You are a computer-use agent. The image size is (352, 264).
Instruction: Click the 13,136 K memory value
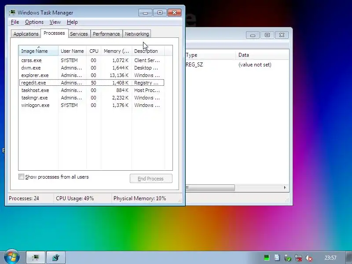coord(119,75)
